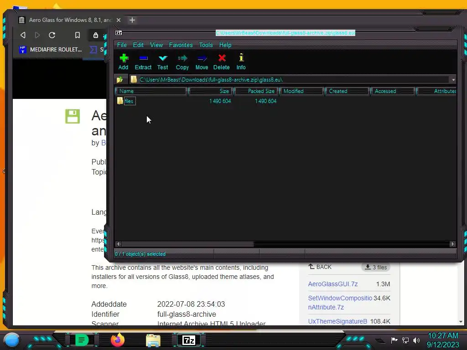Click the browser page's scroll-down arrow
Image resolution: width=467 pixels, height=350 pixels.
pyautogui.click(x=461, y=322)
